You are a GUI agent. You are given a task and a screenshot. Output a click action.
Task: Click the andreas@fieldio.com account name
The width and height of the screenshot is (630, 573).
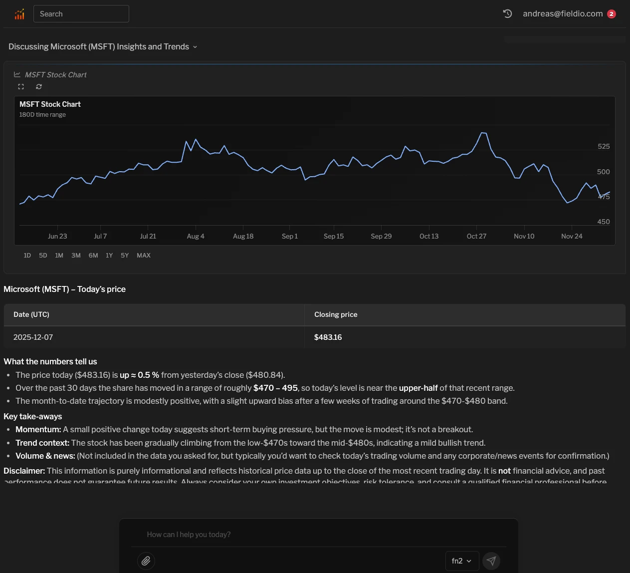563,13
